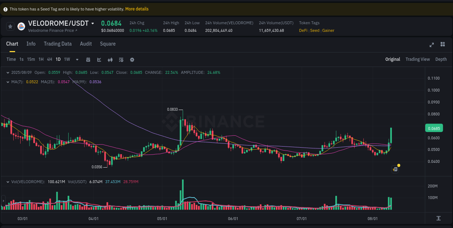This screenshot has height=228, width=453.
Task: Select the 1W timeframe option
Action: click(x=67, y=59)
